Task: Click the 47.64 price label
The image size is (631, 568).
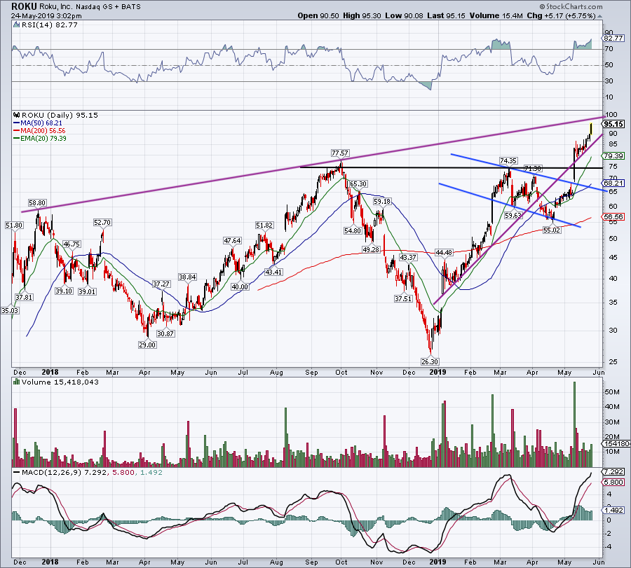Action: click(x=232, y=240)
